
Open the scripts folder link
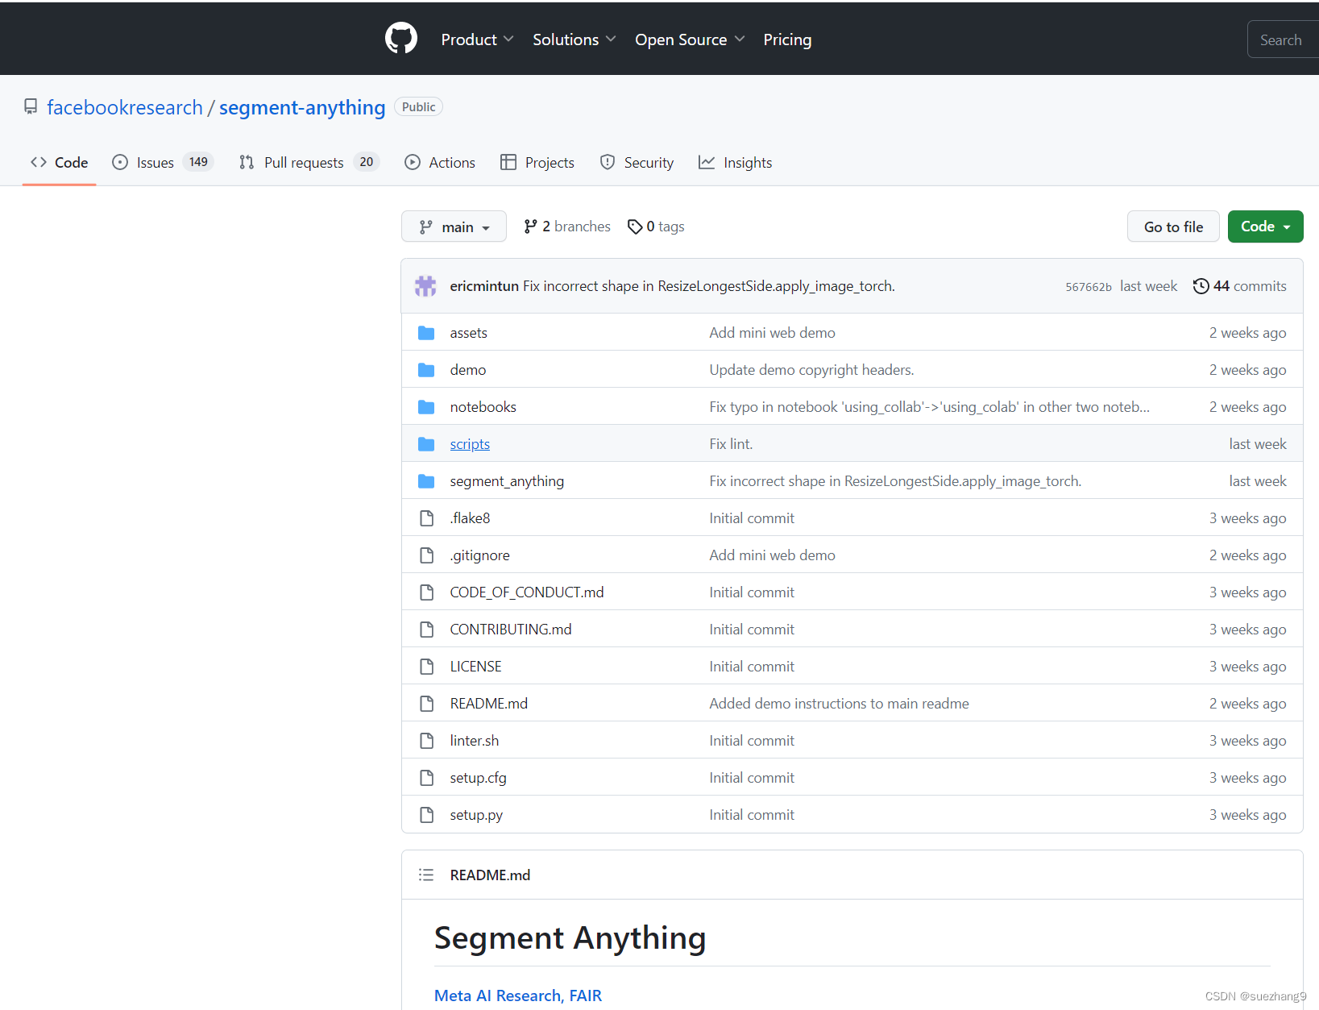click(x=470, y=444)
